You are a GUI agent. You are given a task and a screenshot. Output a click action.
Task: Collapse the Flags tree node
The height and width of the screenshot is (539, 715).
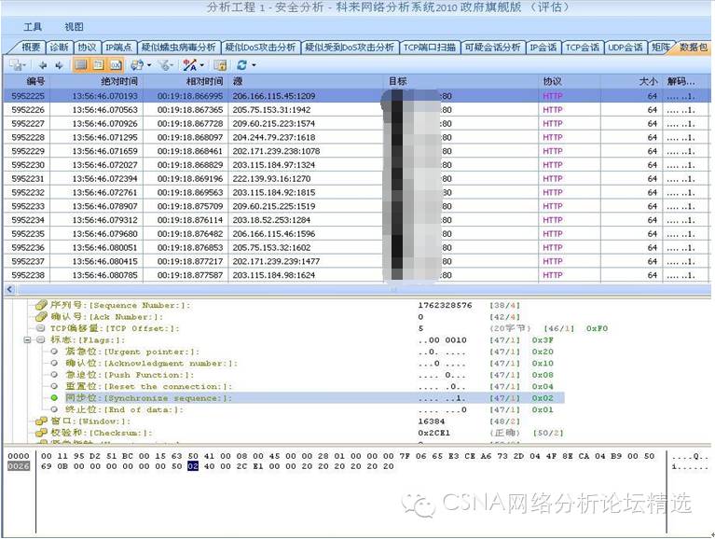[28, 340]
